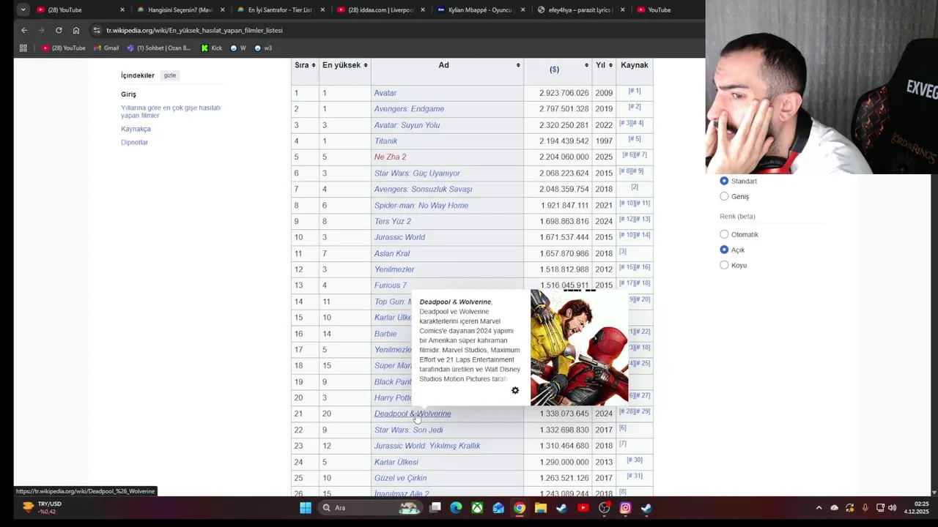Viewport: 938px width, 527px height.
Task: Open the Gmail bookmark
Action: [x=106, y=48]
